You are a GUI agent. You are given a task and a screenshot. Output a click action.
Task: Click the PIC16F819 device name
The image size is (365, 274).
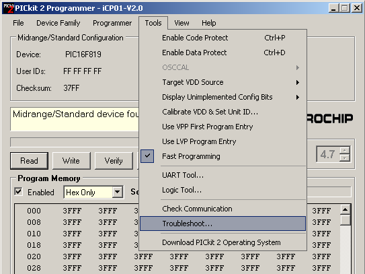pos(83,55)
